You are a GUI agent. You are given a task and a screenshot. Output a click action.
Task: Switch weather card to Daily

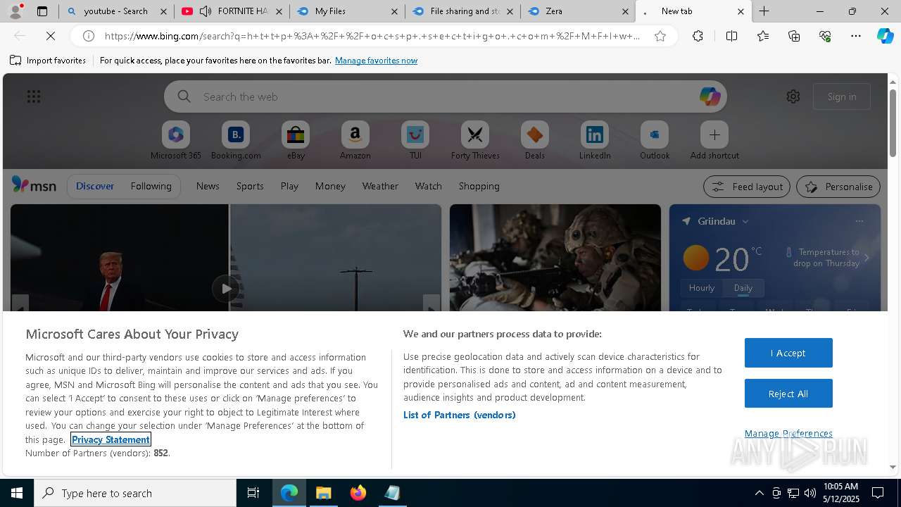pos(743,287)
